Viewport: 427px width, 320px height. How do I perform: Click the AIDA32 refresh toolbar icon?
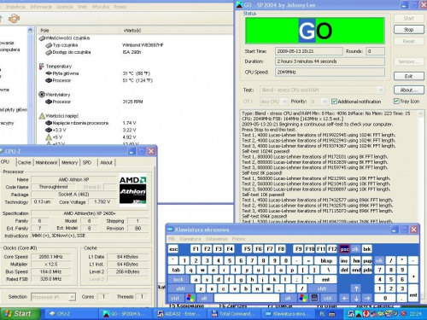14,19
